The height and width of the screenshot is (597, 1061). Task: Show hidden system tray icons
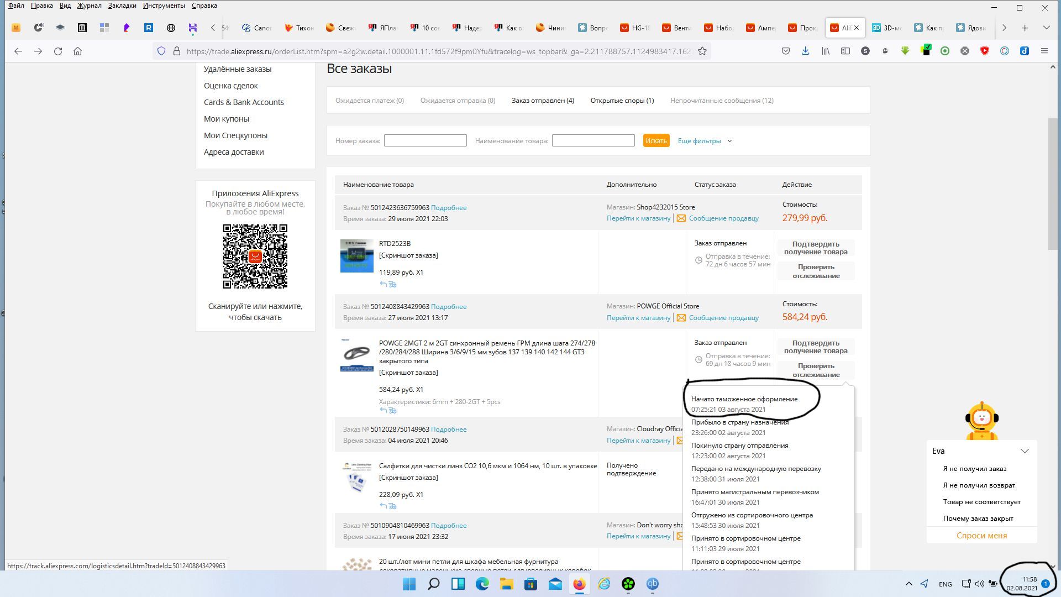tap(908, 584)
